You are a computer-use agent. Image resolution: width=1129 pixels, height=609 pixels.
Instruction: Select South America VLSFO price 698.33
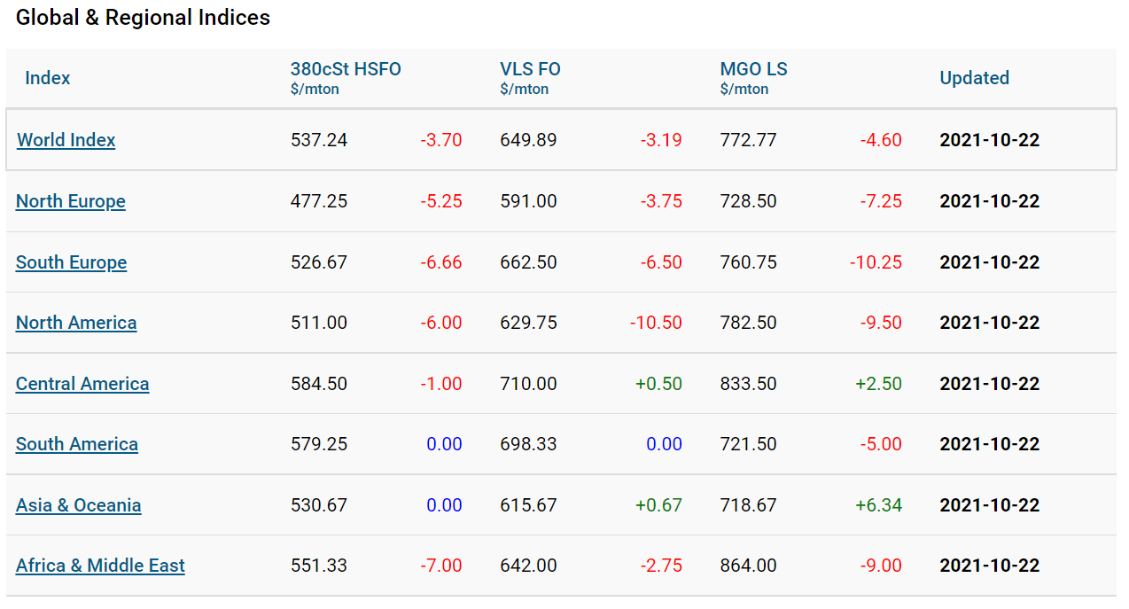(528, 444)
